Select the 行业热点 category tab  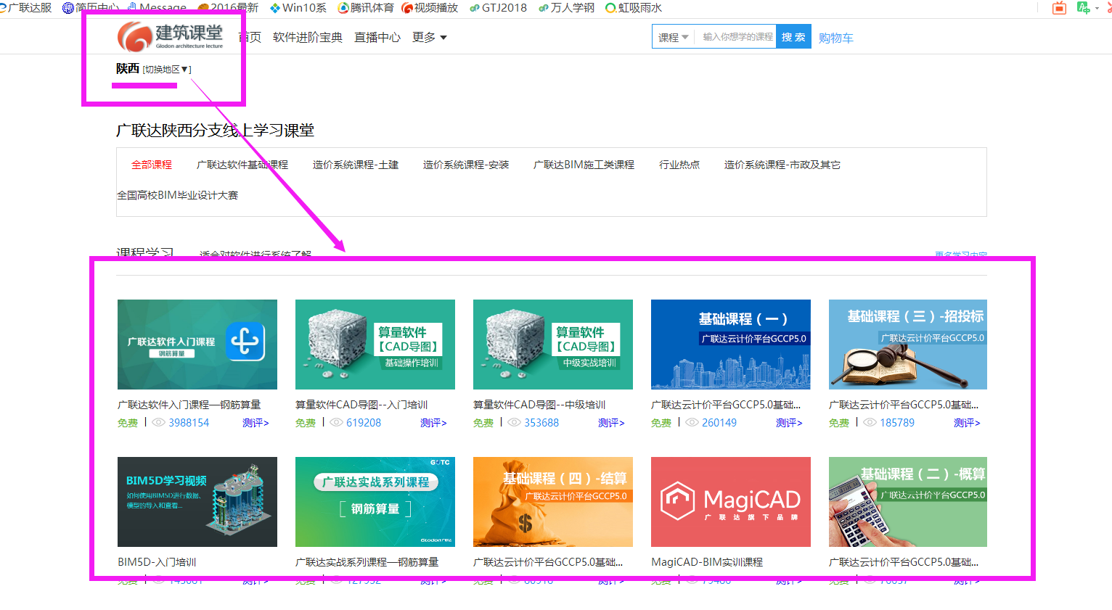coord(679,165)
